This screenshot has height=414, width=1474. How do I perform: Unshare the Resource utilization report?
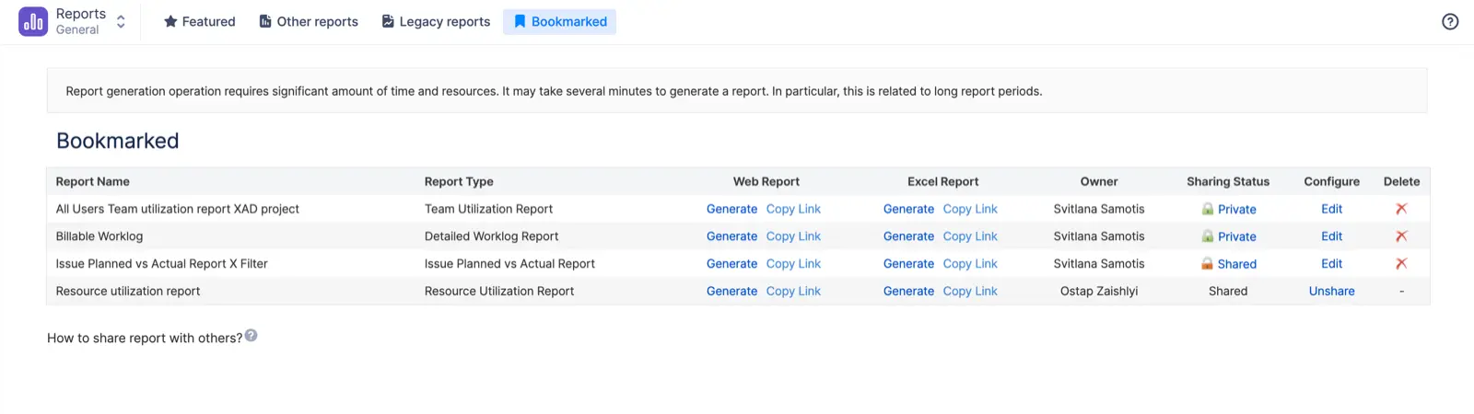pos(1331,292)
